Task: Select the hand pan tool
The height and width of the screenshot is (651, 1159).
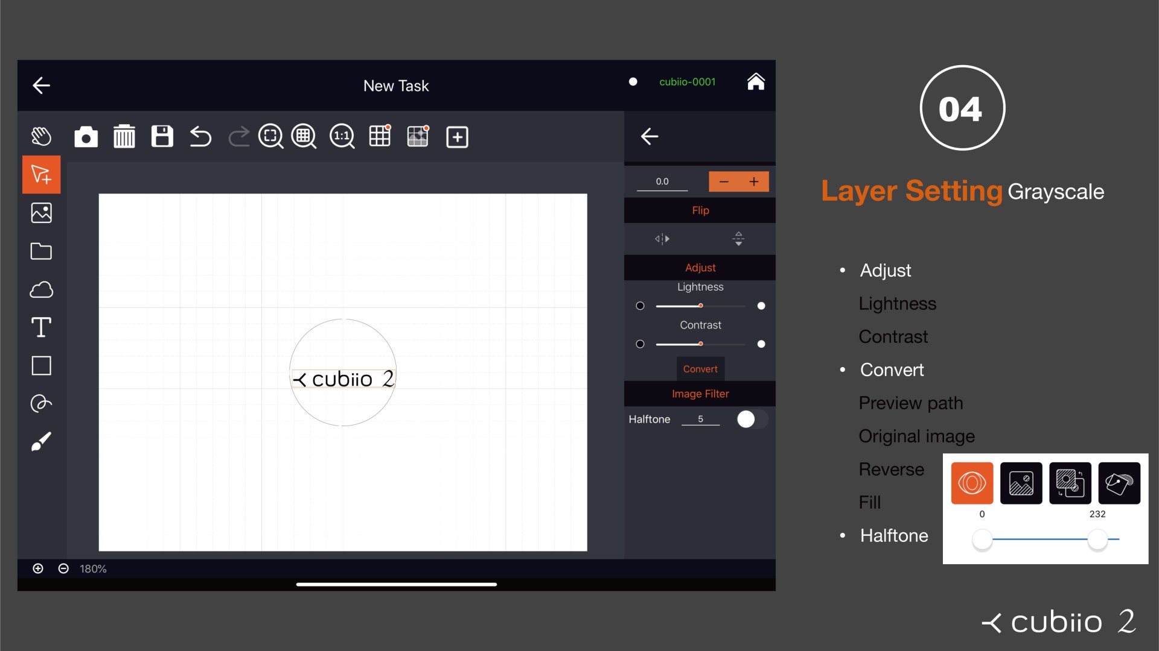Action: pyautogui.click(x=40, y=137)
